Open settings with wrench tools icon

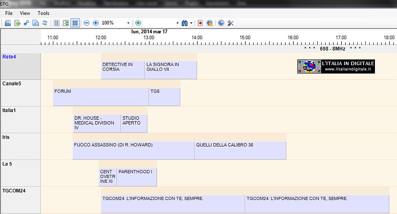[x=230, y=23]
